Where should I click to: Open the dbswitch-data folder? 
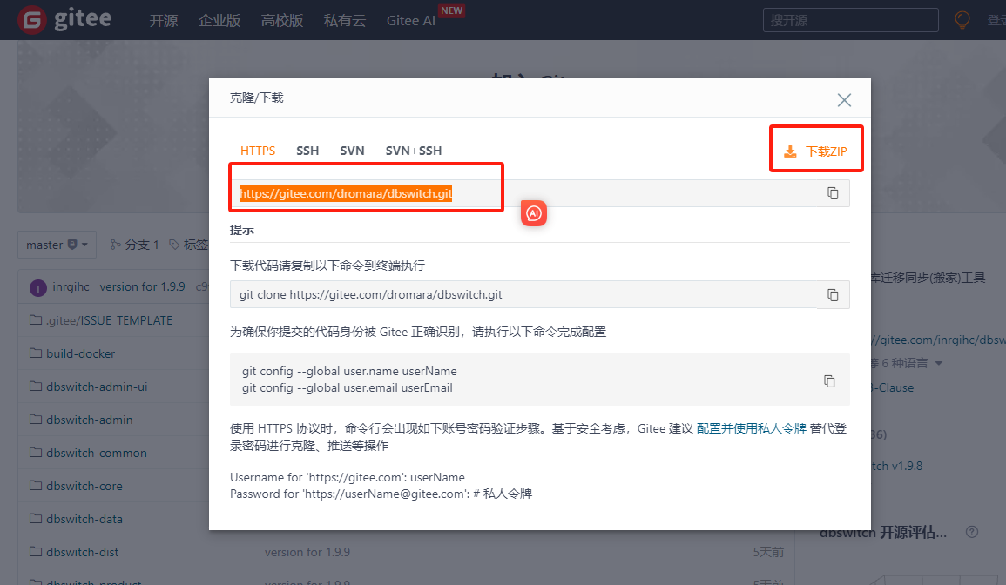tap(84, 519)
